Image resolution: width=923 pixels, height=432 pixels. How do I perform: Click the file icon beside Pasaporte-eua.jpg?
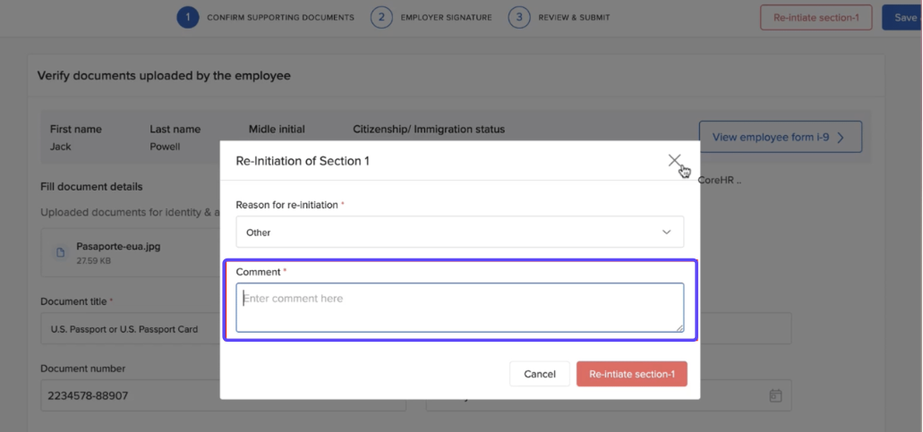pyautogui.click(x=61, y=253)
